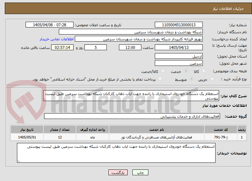This screenshot has height=181, width=252.
Task: Click the row number cell 1
Action: point(242,137)
